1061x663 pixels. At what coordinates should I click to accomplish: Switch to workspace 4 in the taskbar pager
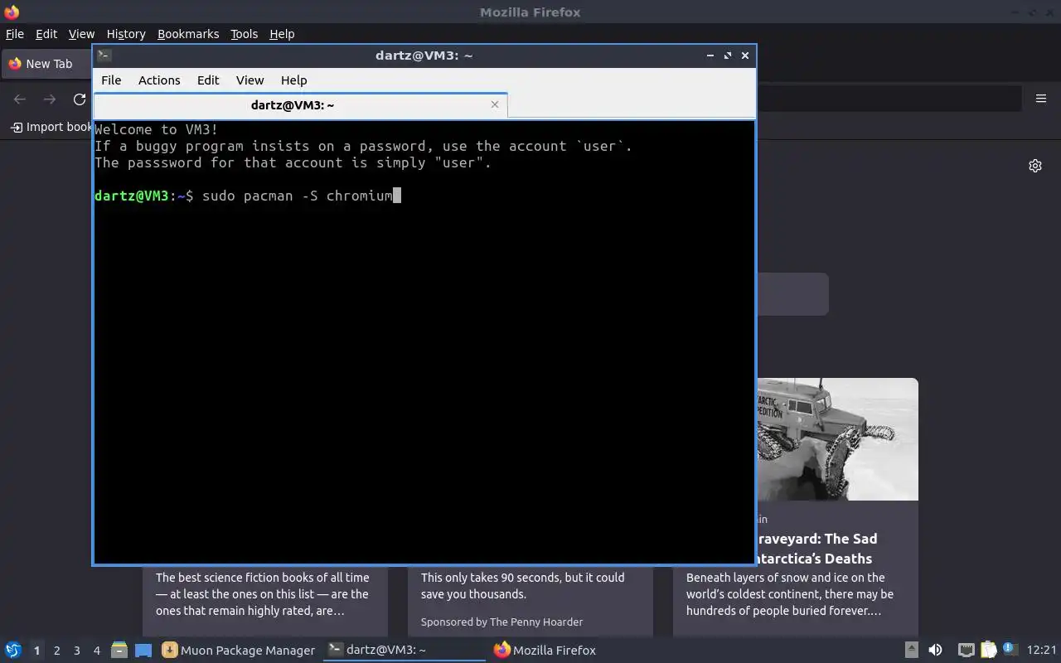click(x=97, y=651)
